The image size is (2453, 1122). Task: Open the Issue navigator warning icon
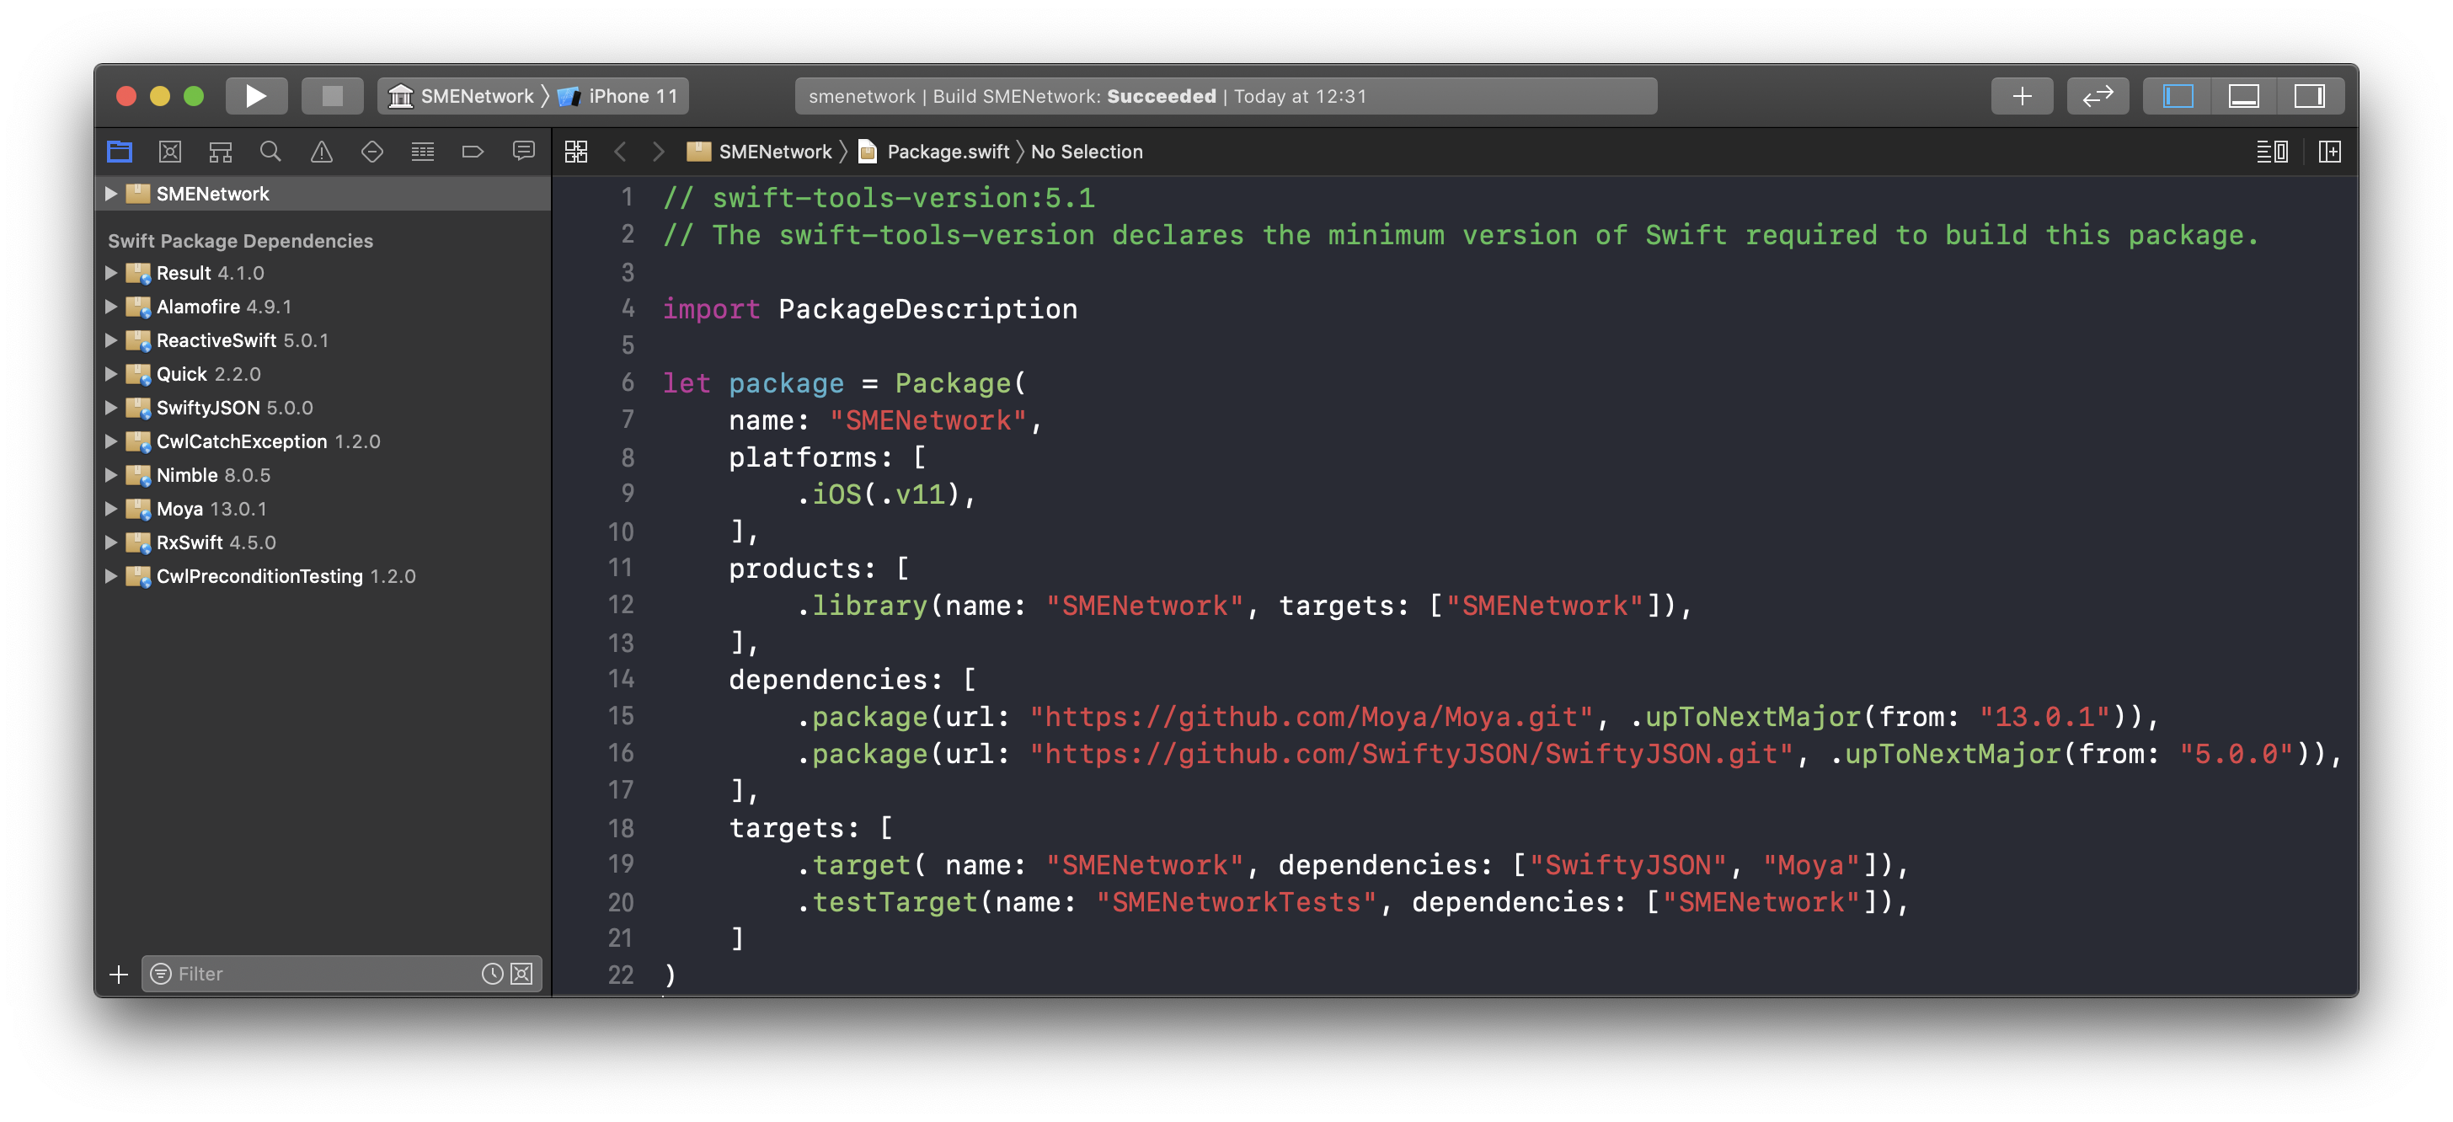coord(322,152)
